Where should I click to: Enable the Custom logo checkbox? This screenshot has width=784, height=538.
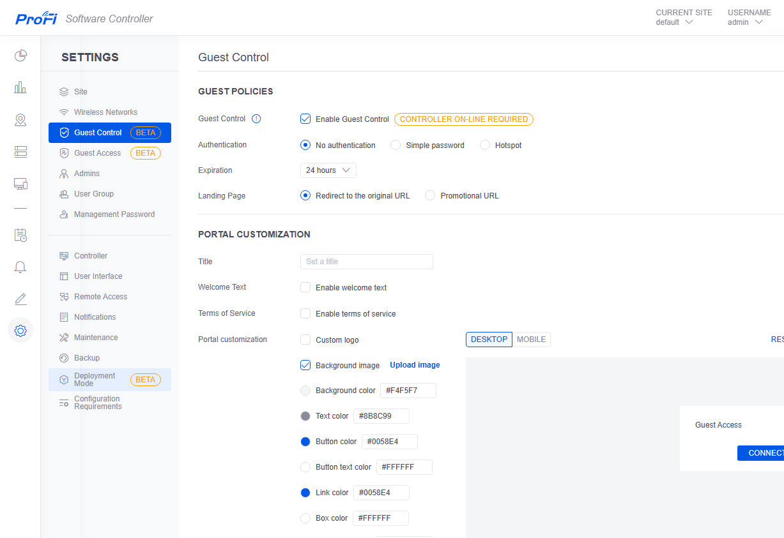tap(305, 340)
